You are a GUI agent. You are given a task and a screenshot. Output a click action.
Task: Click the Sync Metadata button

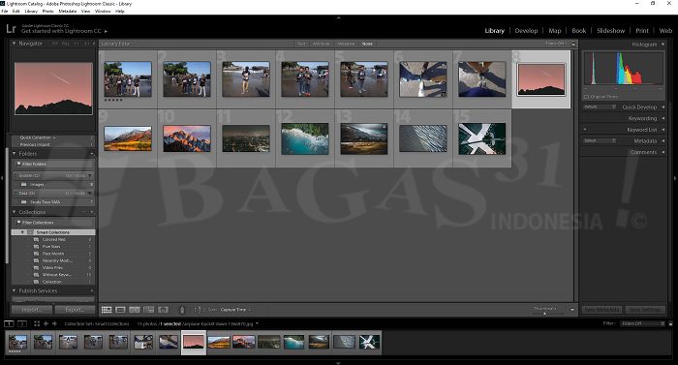click(x=601, y=310)
